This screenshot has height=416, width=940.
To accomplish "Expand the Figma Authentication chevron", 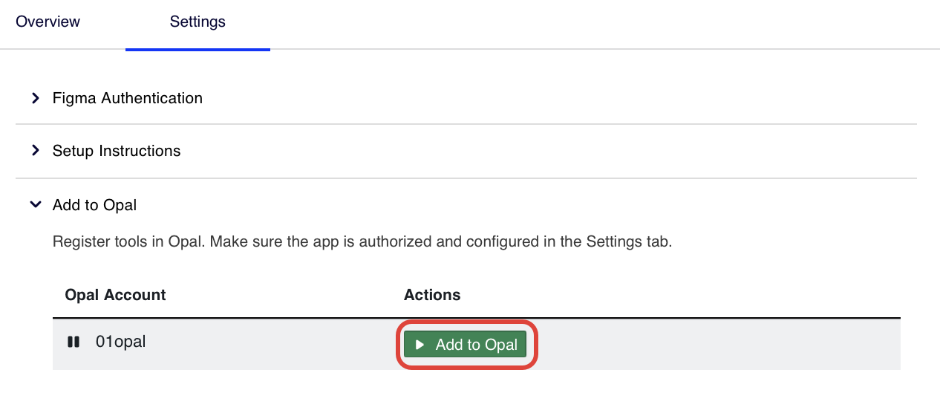I will click(35, 98).
